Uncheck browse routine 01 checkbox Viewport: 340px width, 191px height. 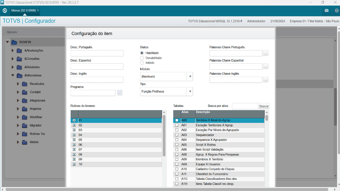click(x=74, y=120)
